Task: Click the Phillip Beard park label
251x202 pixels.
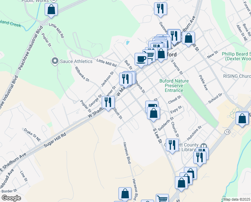Action: click(236, 56)
